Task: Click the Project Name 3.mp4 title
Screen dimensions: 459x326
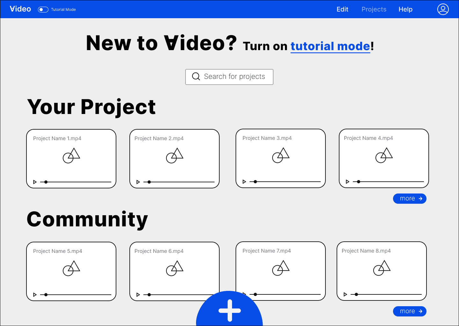Action: pyautogui.click(x=267, y=138)
